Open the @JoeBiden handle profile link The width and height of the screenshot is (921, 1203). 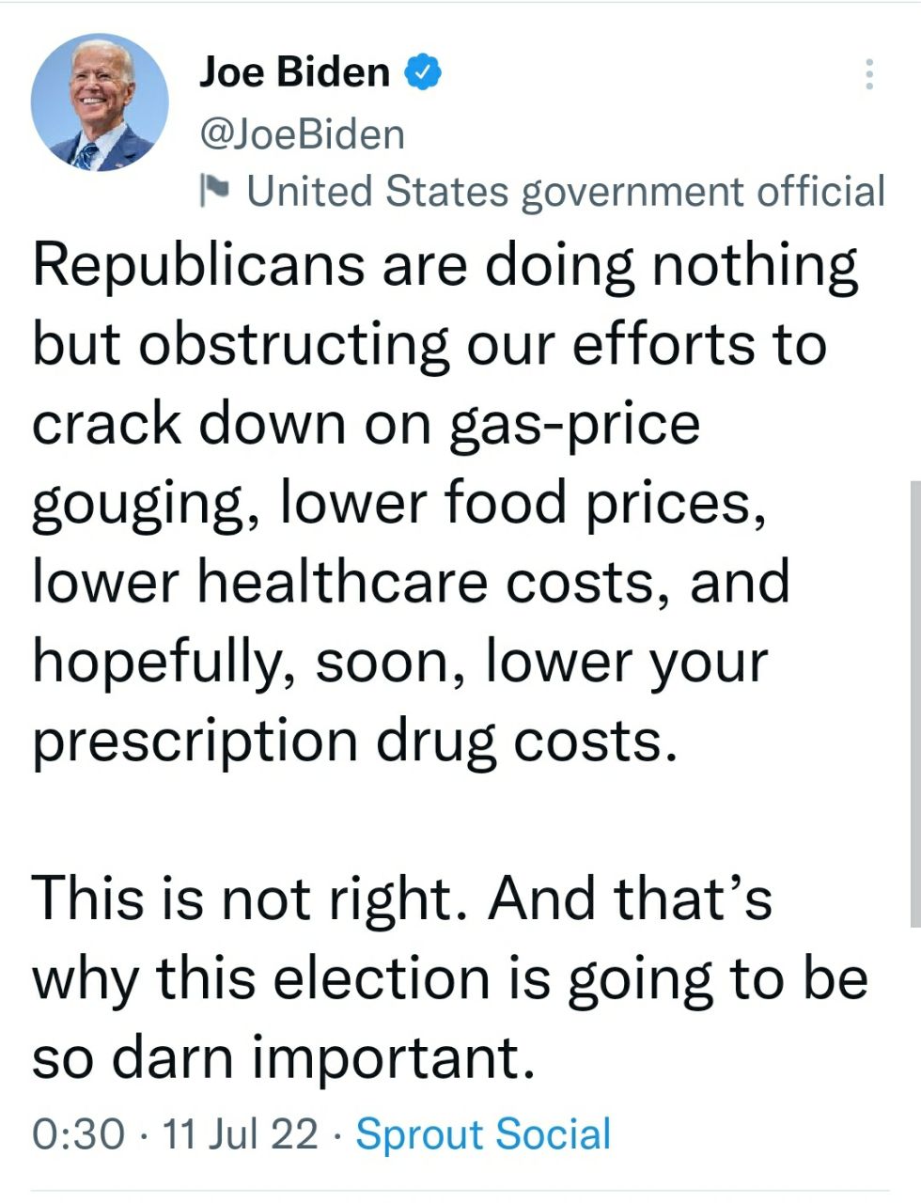click(302, 134)
